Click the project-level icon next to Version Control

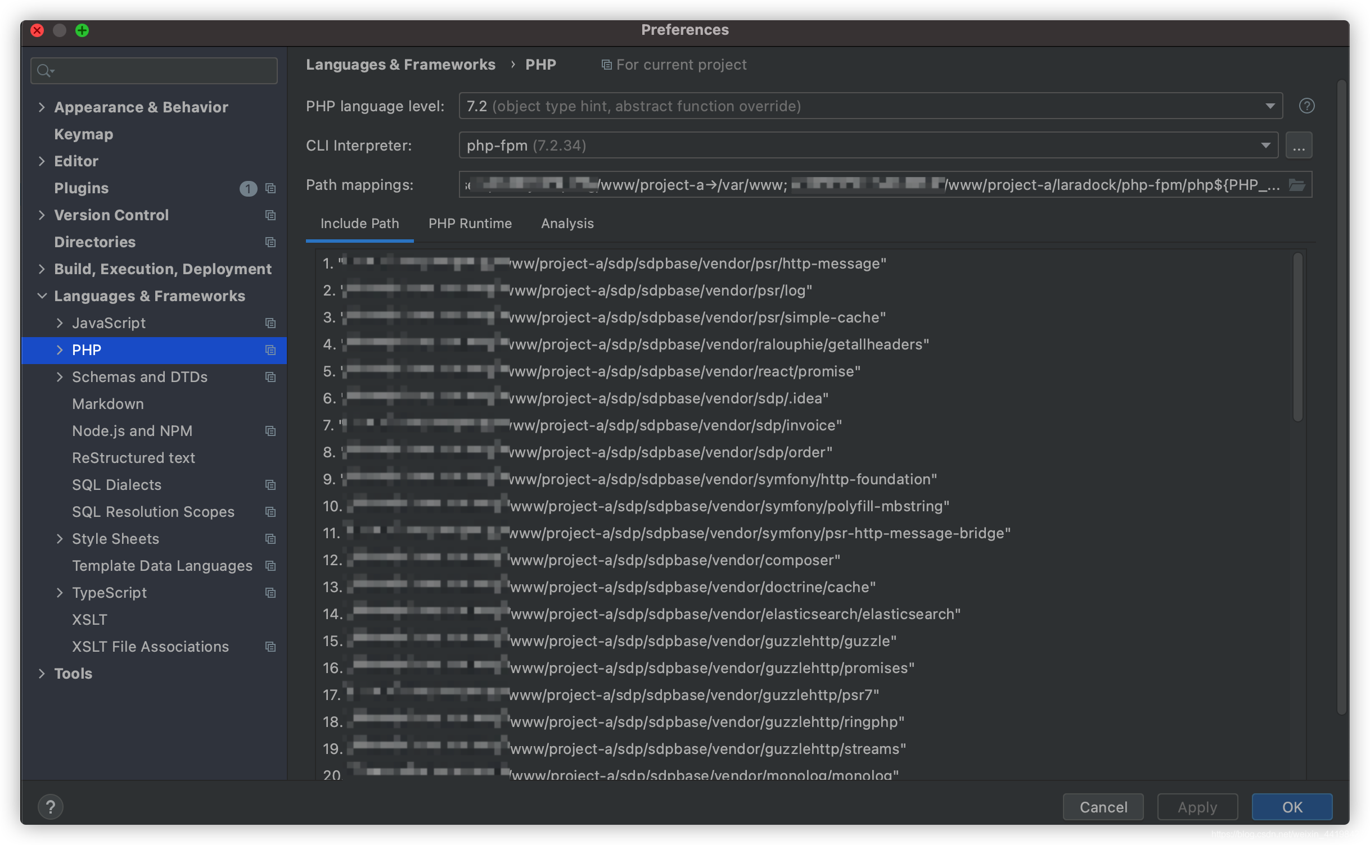[x=271, y=215]
